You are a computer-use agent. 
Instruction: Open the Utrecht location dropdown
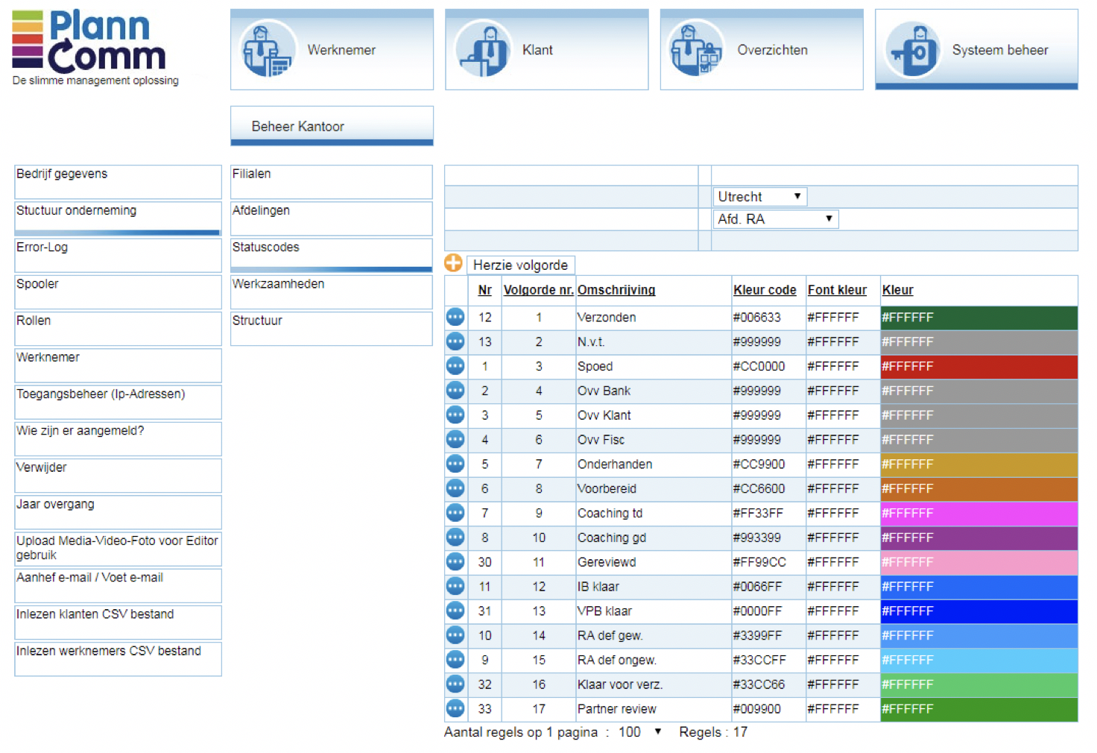click(x=759, y=197)
